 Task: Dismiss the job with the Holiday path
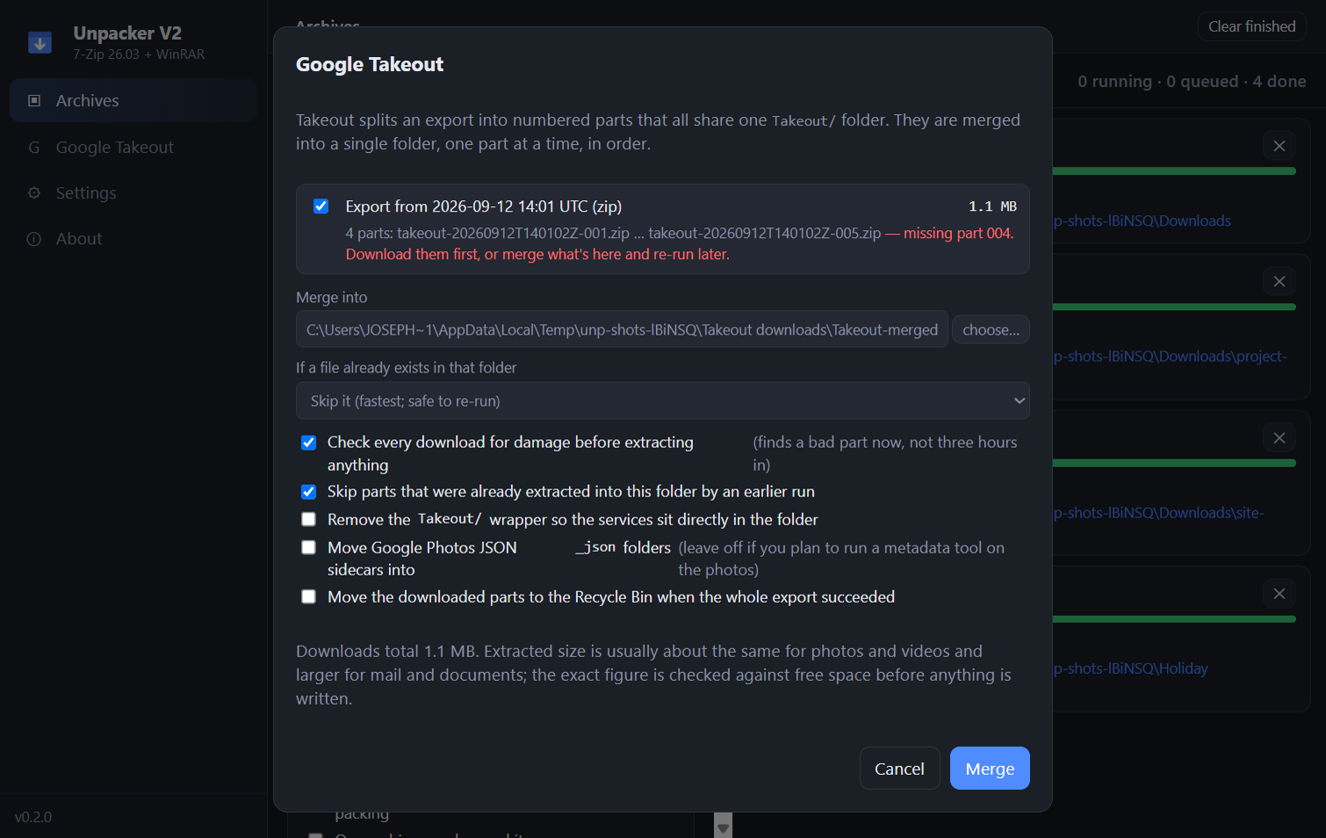click(x=1279, y=594)
